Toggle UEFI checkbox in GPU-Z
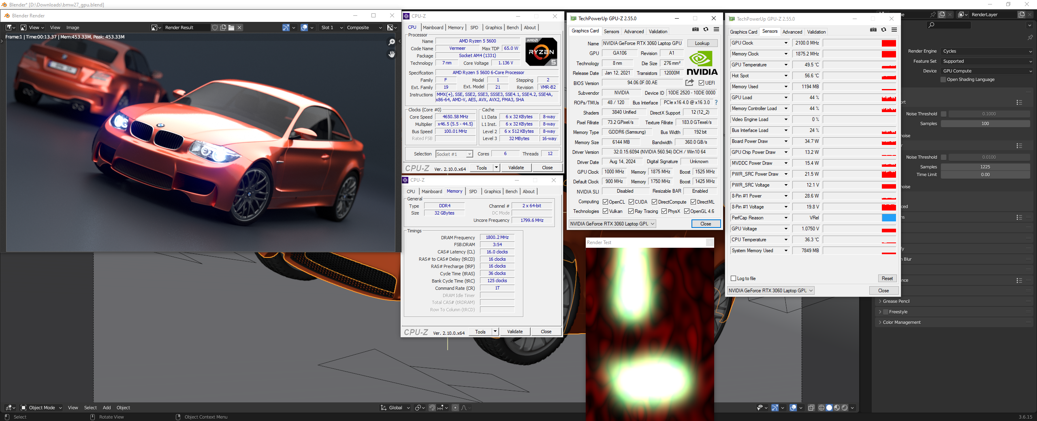The width and height of the screenshot is (1037, 421). [x=702, y=83]
